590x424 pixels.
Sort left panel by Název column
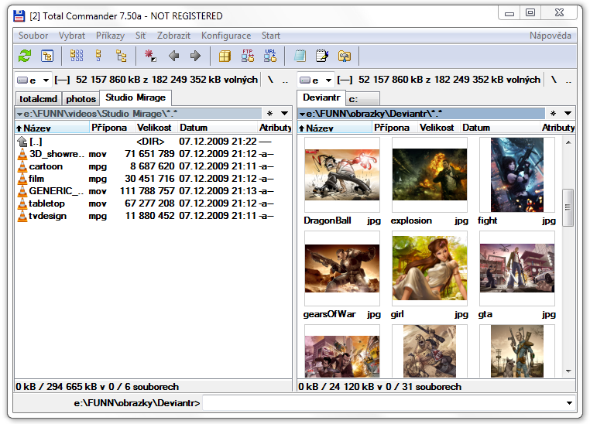click(x=52, y=128)
